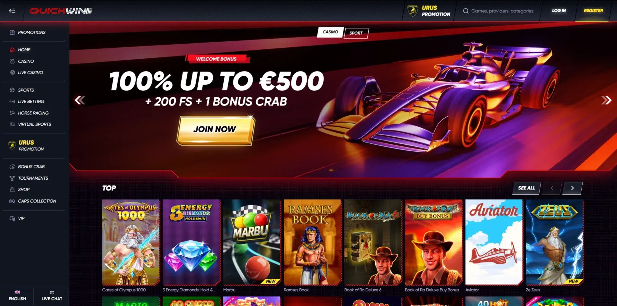Select the second banner carousel dot

[337, 170]
